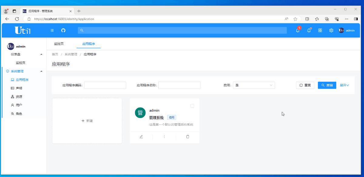Switch to the 监控页 tab
Image resolution: width=364 pixels, height=177 pixels.
pyautogui.click(x=59, y=44)
